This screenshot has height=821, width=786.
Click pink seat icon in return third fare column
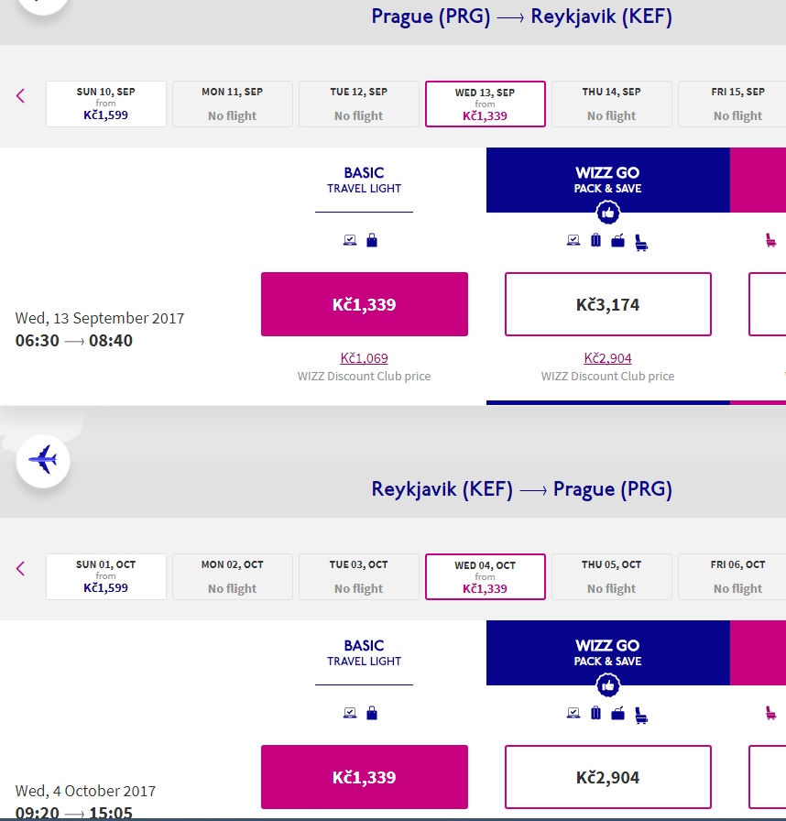[770, 713]
